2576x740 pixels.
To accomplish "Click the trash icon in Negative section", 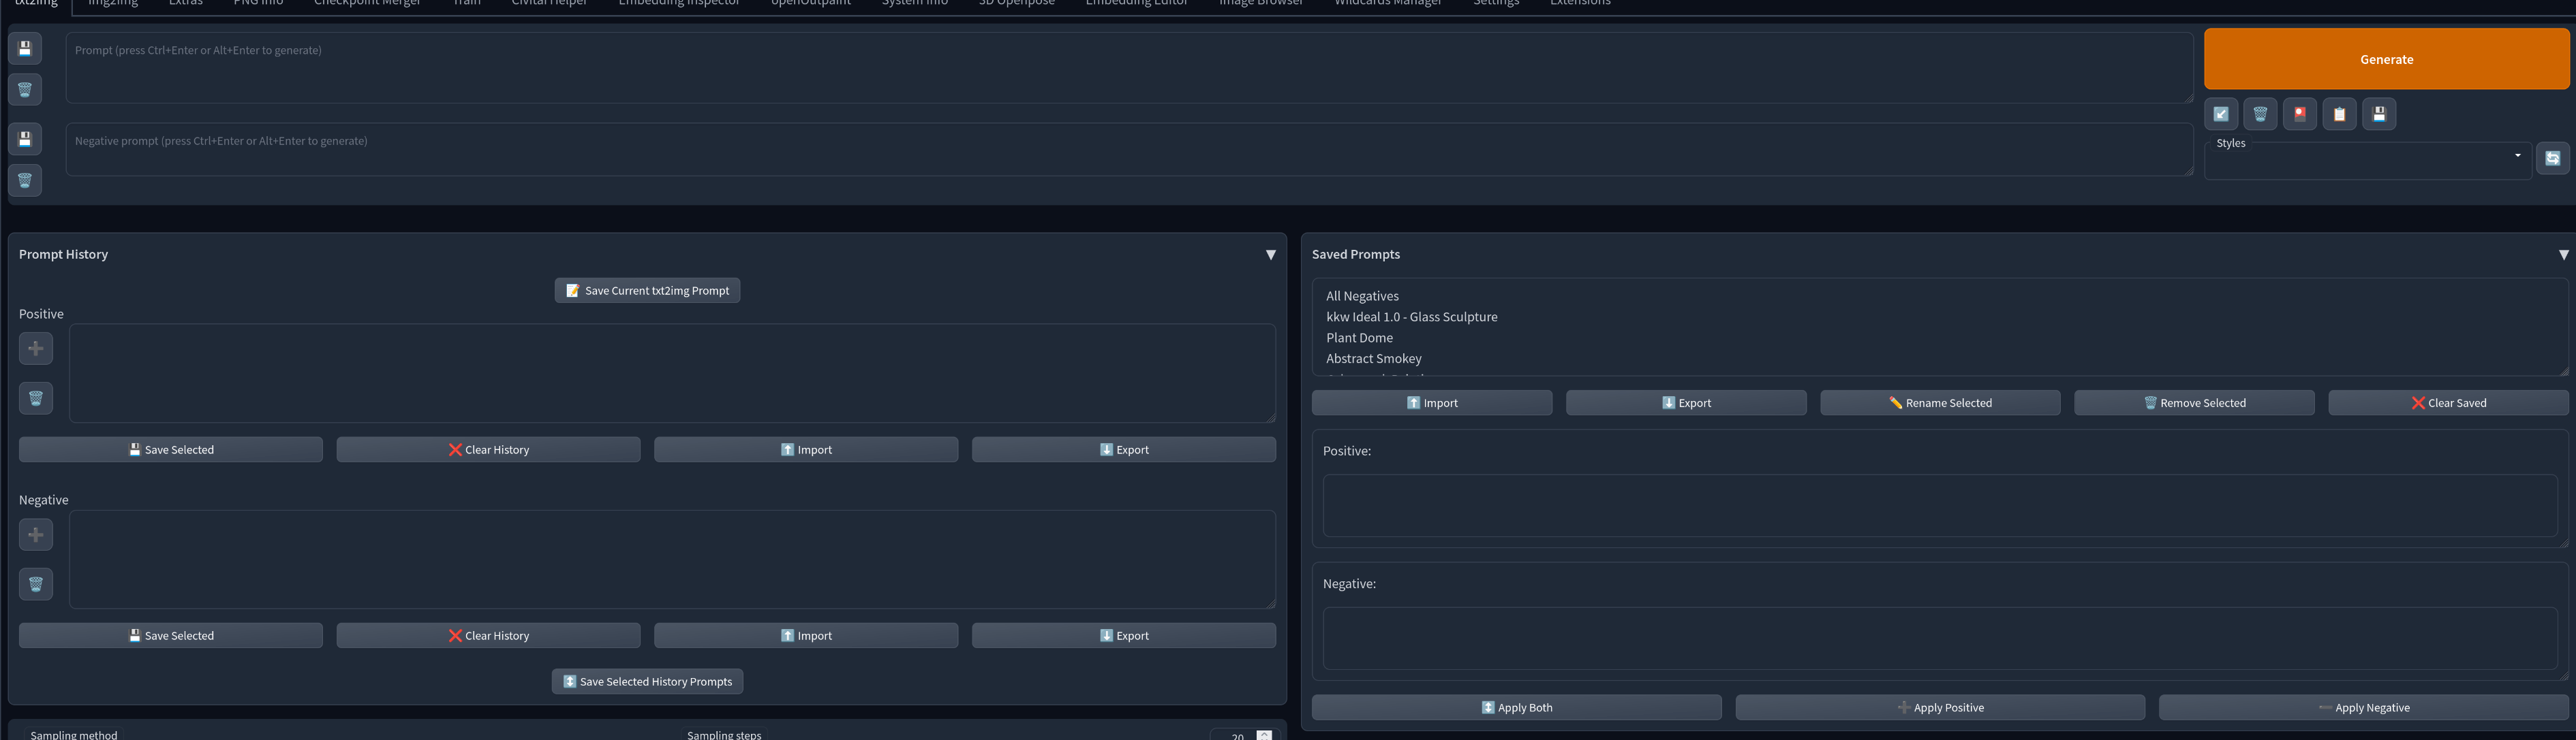I will (x=35, y=585).
